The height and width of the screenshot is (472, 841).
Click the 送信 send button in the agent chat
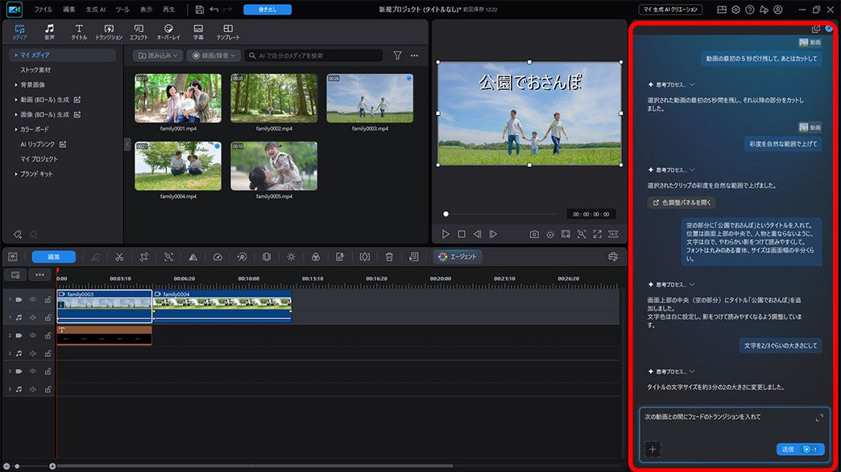(x=800, y=449)
